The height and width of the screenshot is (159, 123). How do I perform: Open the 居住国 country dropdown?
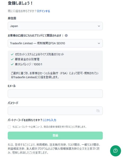click(55, 26)
